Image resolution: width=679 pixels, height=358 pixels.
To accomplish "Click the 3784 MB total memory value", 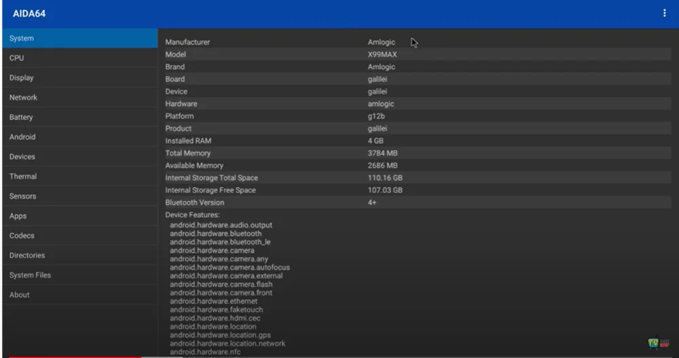I will tap(382, 153).
